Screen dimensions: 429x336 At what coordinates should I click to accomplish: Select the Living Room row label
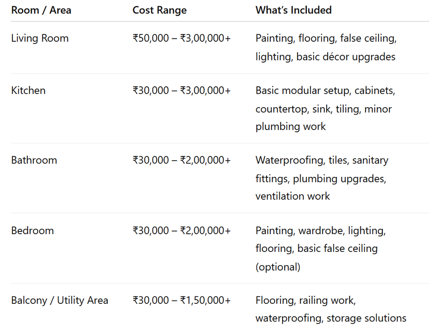click(x=40, y=38)
